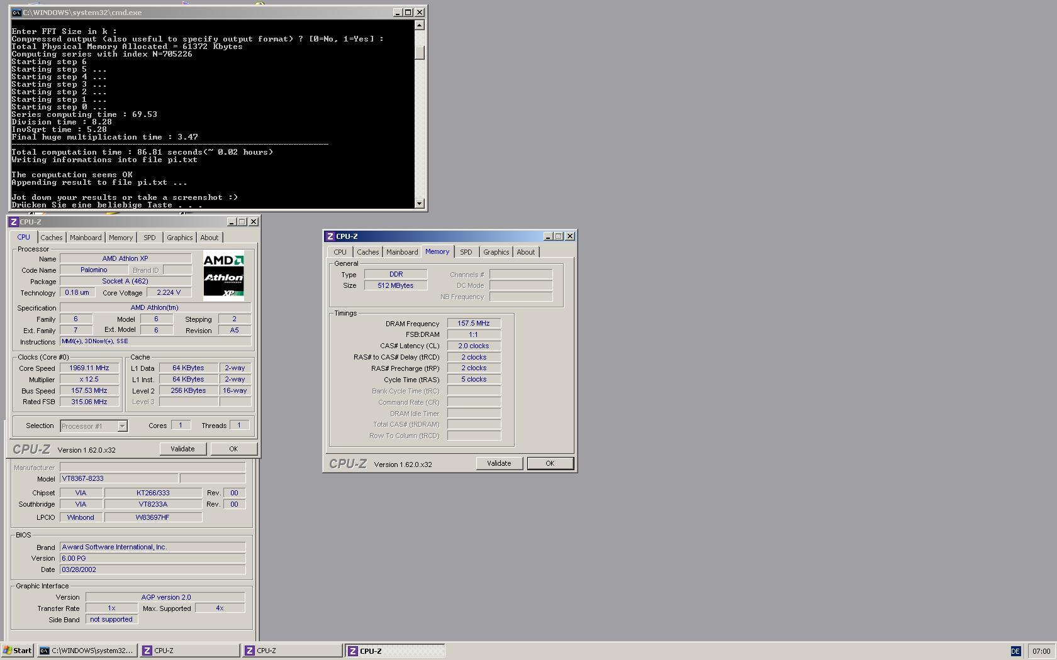Click the Cycle Time (tRAS) value 5 clocks
The image size is (1057, 660).
474,380
